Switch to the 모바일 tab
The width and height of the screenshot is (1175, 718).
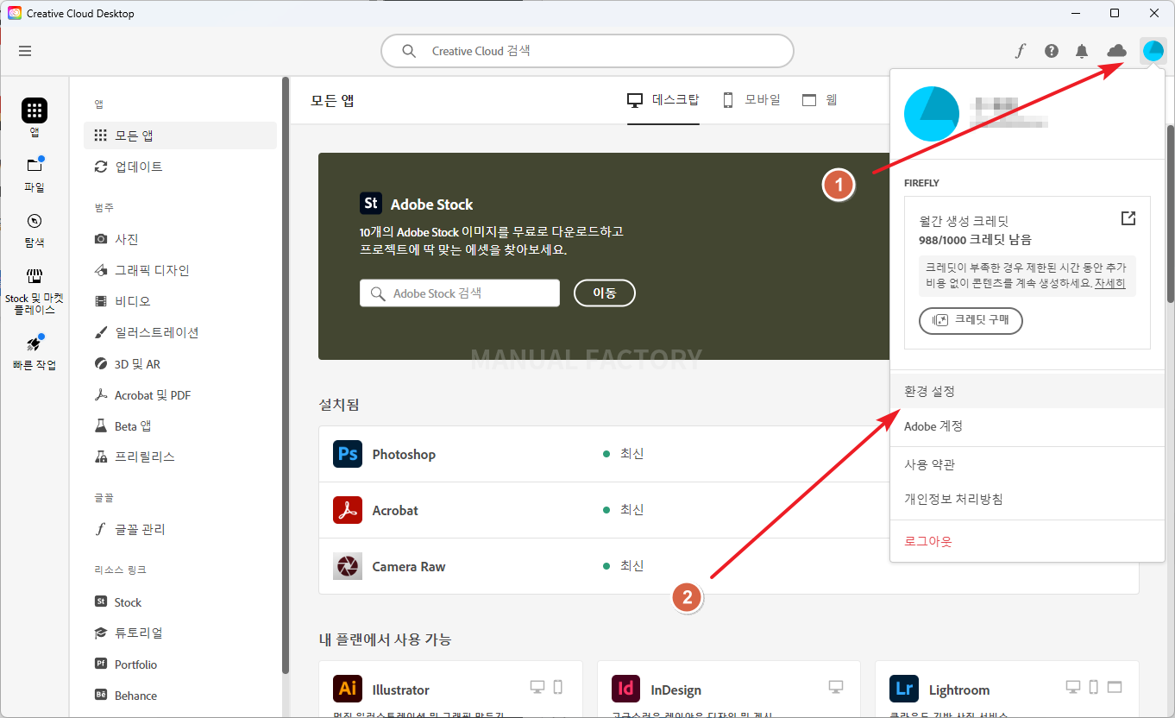coord(751,100)
